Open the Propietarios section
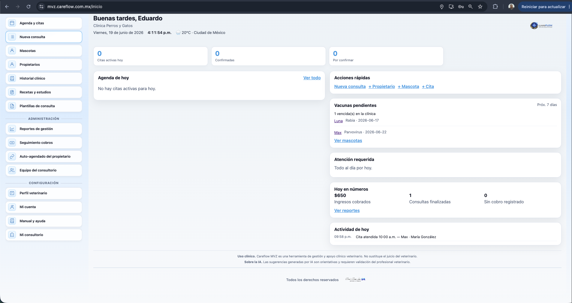Viewport: 572px width, 303px height. pyautogui.click(x=44, y=65)
